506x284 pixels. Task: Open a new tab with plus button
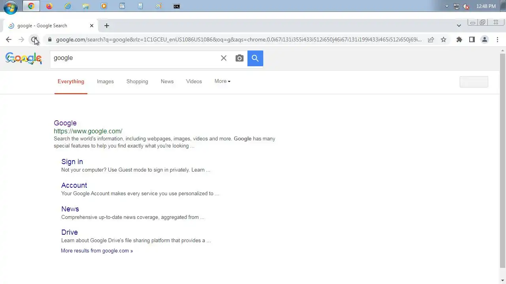point(106,26)
